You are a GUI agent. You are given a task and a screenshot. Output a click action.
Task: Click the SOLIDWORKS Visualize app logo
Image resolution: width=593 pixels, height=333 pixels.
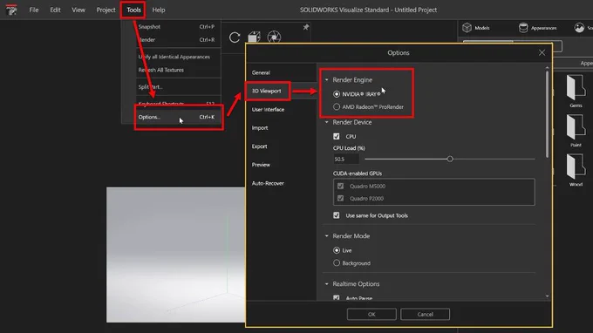click(11, 10)
